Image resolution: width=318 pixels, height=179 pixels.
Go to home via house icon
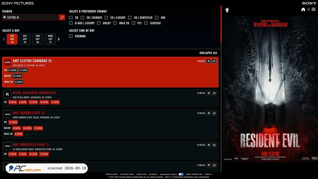point(303,9)
